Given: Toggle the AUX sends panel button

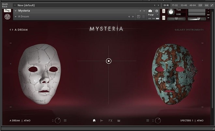Looking at the screenshot, I should 207,5.
